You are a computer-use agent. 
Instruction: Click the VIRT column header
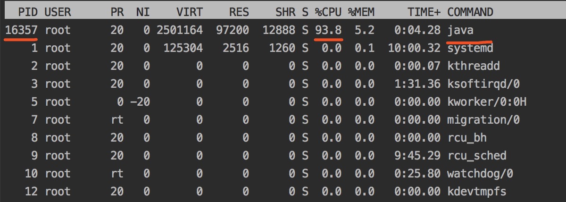tap(189, 12)
